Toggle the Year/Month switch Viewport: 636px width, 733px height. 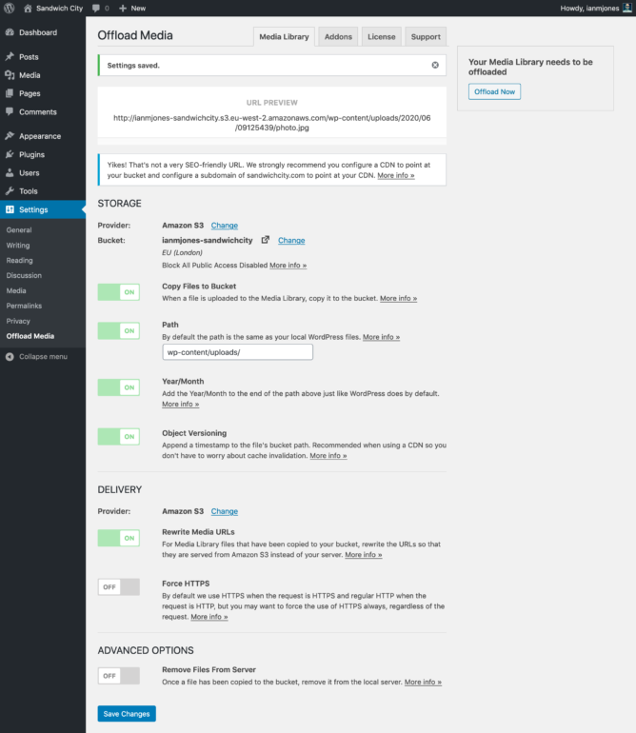pos(119,387)
